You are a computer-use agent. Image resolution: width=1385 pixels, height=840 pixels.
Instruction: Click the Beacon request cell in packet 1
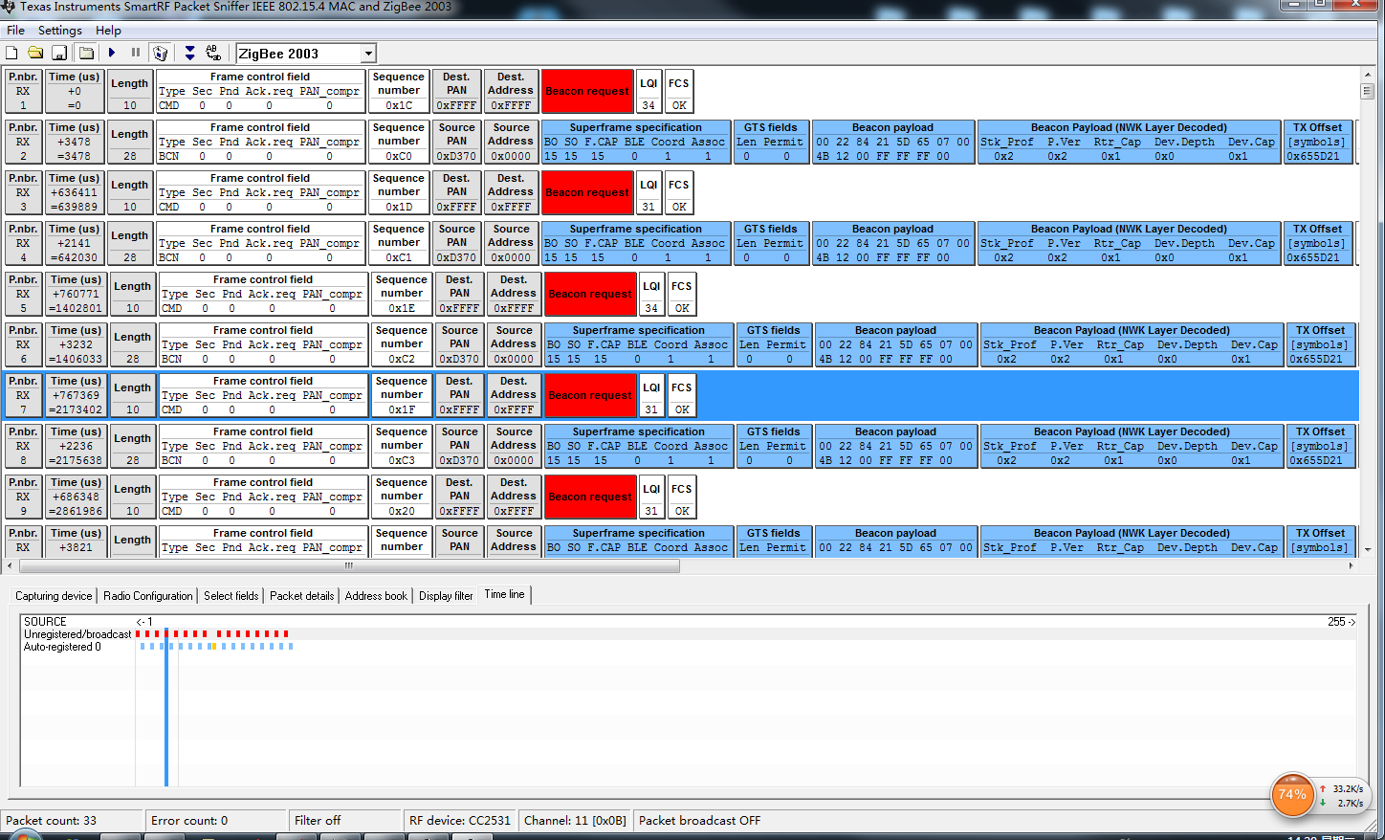point(587,92)
